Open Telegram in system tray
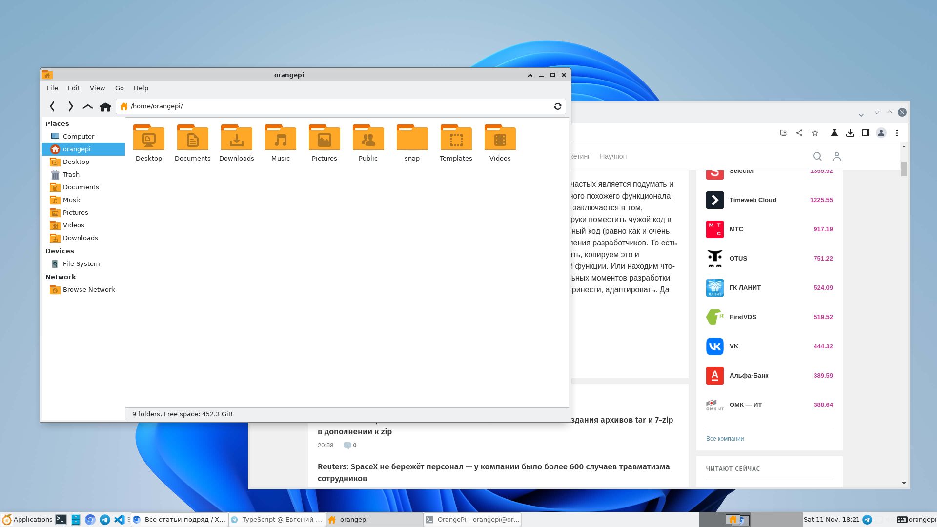This screenshot has width=937, height=527. click(x=869, y=519)
